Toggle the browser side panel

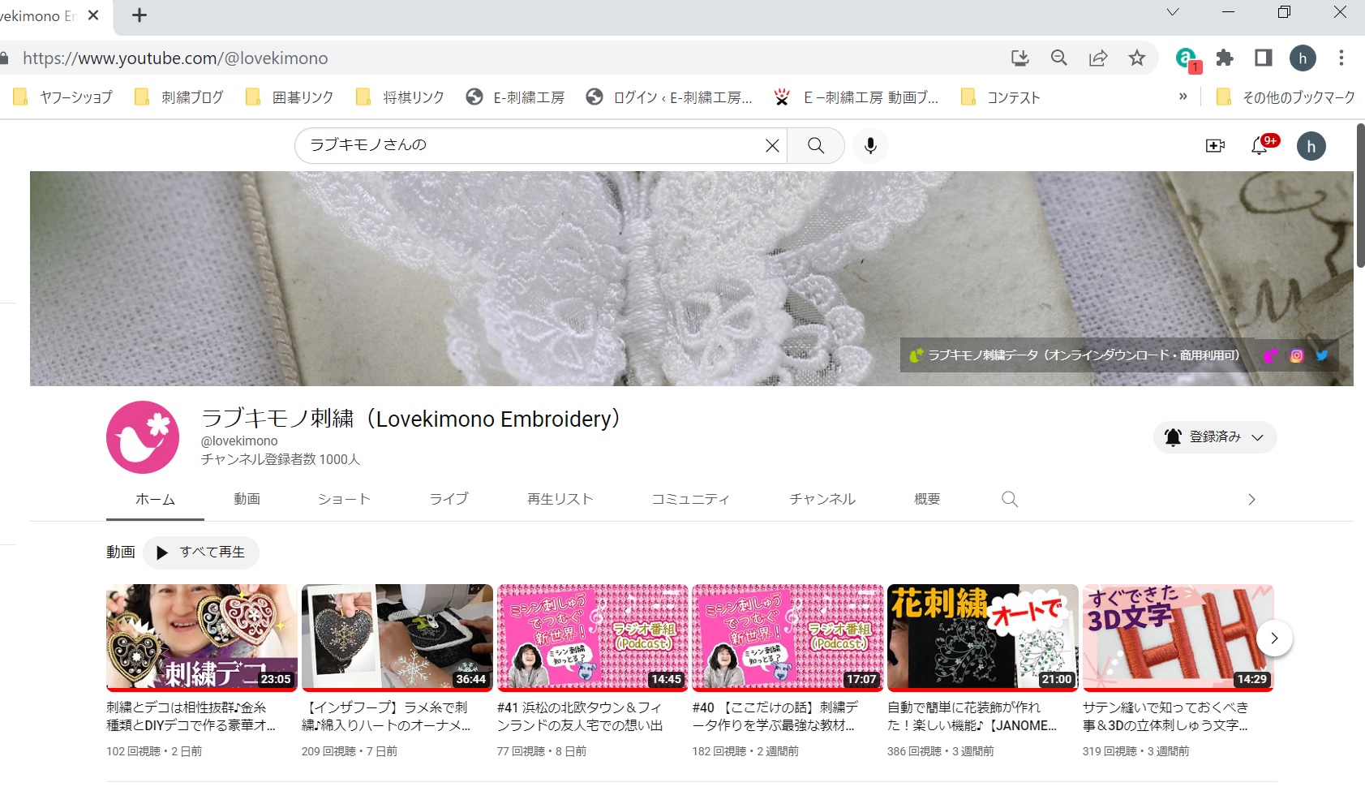[1263, 58]
